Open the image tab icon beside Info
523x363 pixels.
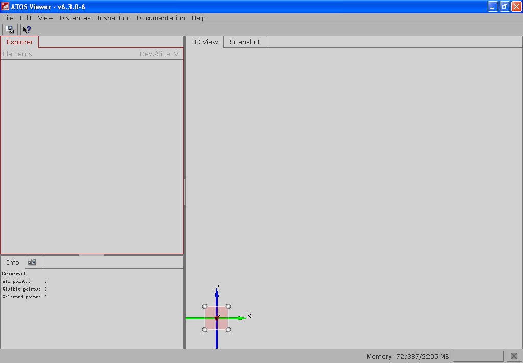[x=32, y=262]
